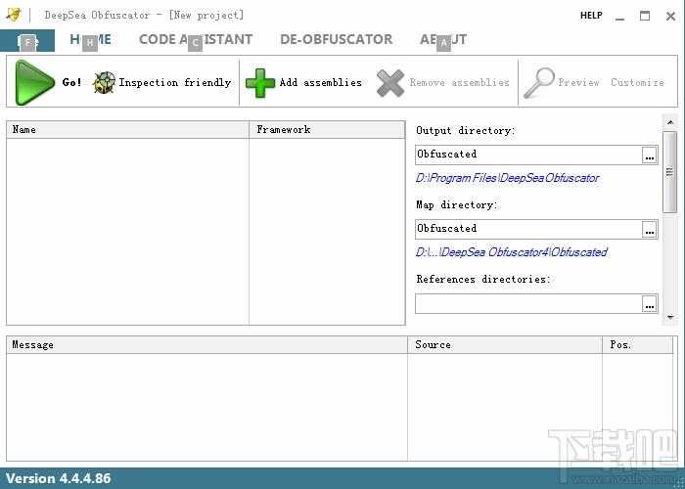Click the DeepSea Obfuscator app logo icon
Viewport: 685px width, 489px height.
pyautogui.click(x=14, y=15)
